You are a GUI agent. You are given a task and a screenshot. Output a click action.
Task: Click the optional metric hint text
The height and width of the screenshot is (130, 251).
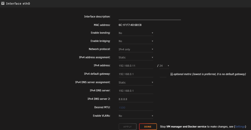pyautogui.click(x=210, y=74)
